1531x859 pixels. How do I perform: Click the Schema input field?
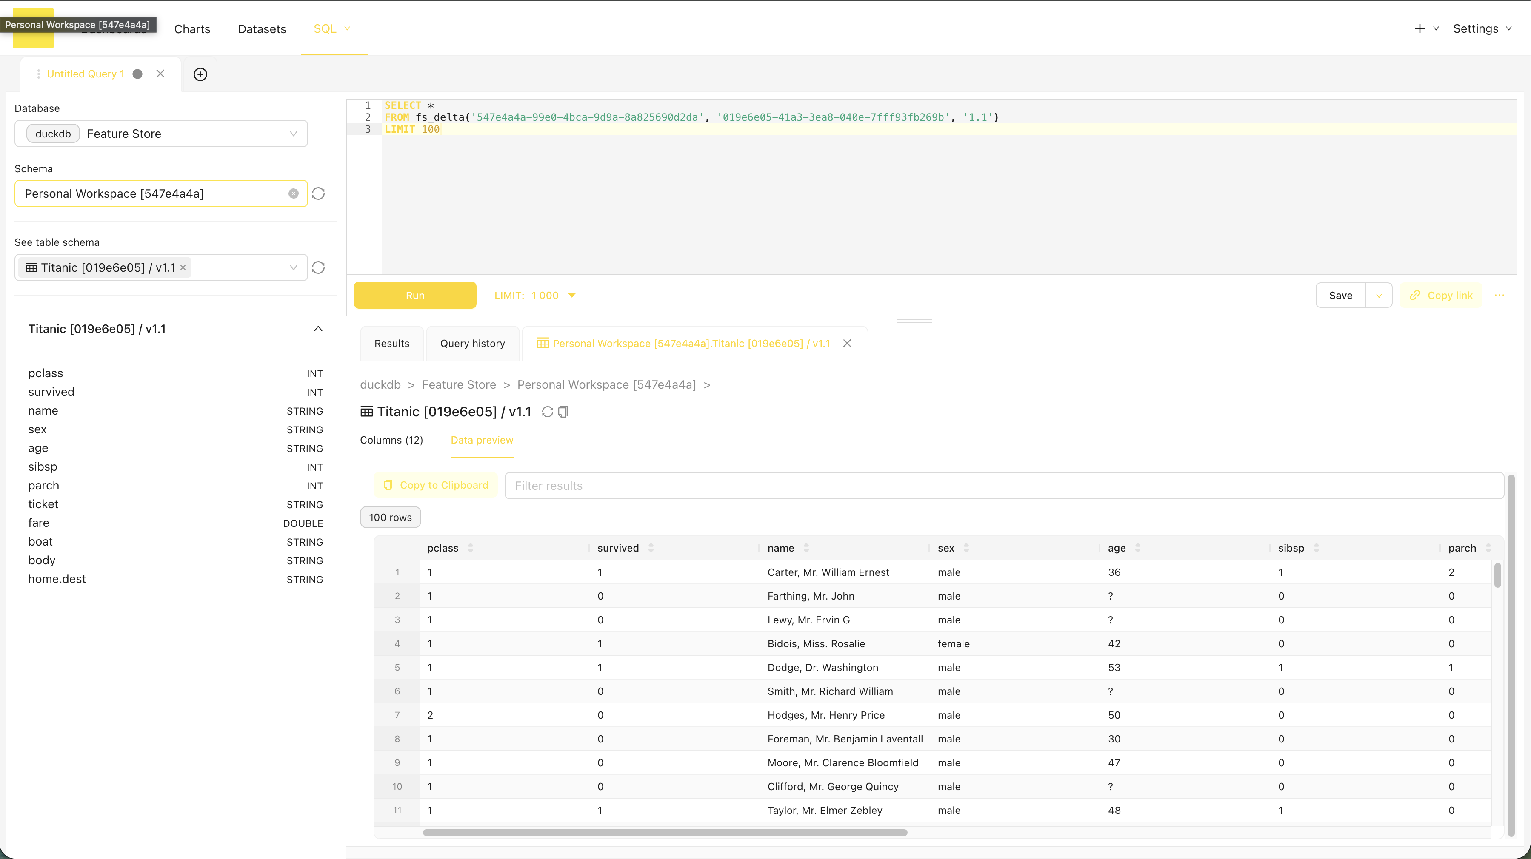point(160,193)
